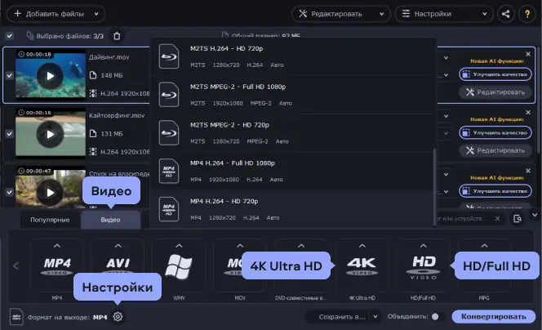Expand MPG format presets chevron

pos(484,246)
